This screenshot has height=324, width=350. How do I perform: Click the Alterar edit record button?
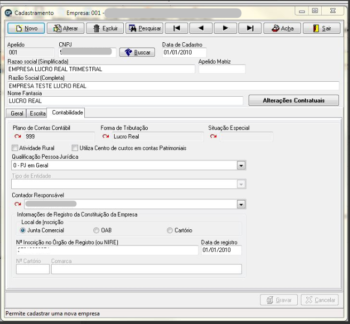click(x=66, y=28)
